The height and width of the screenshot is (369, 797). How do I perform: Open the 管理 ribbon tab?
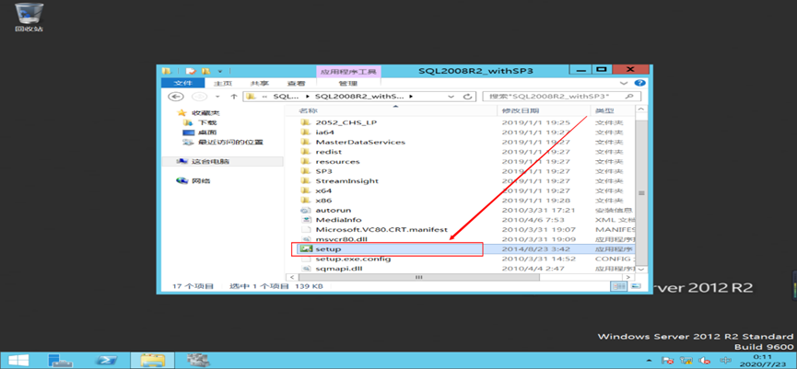[x=348, y=83]
